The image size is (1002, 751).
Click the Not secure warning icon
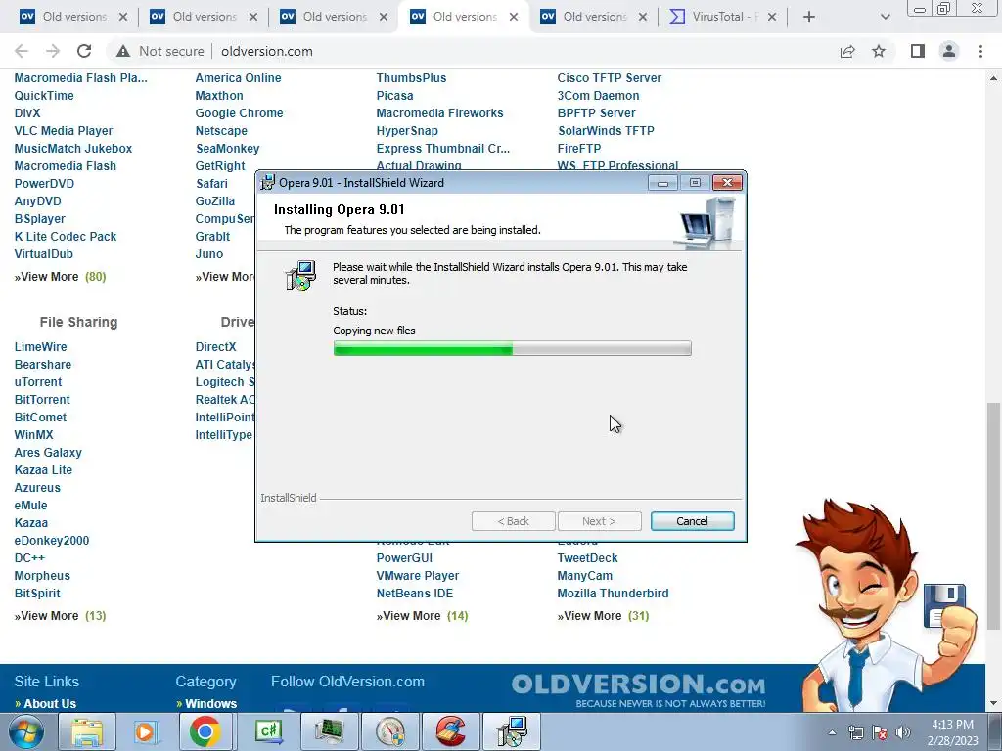point(122,51)
